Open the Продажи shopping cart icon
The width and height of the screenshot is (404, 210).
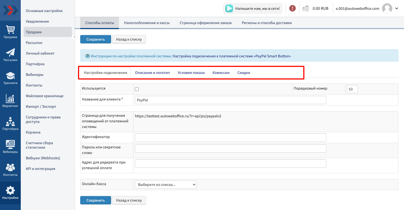click(x=10, y=30)
